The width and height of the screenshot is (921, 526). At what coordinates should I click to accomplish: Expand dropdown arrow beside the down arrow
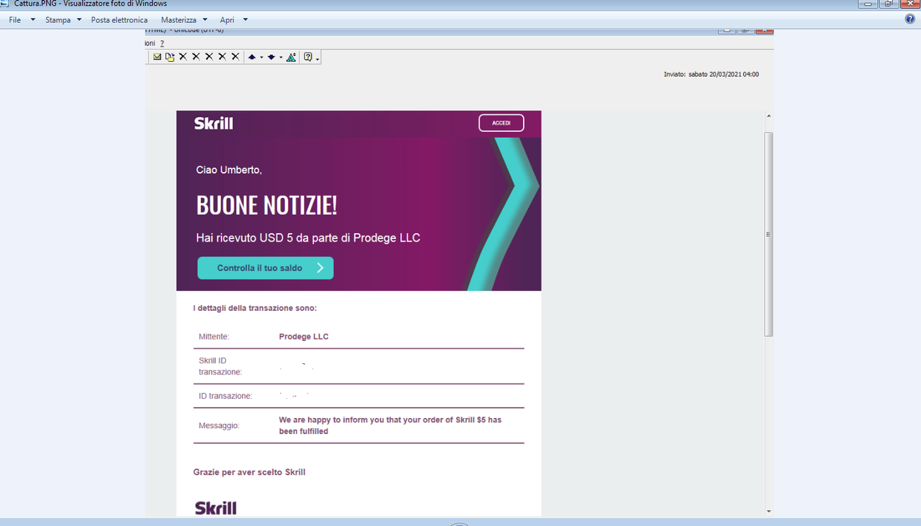point(281,58)
